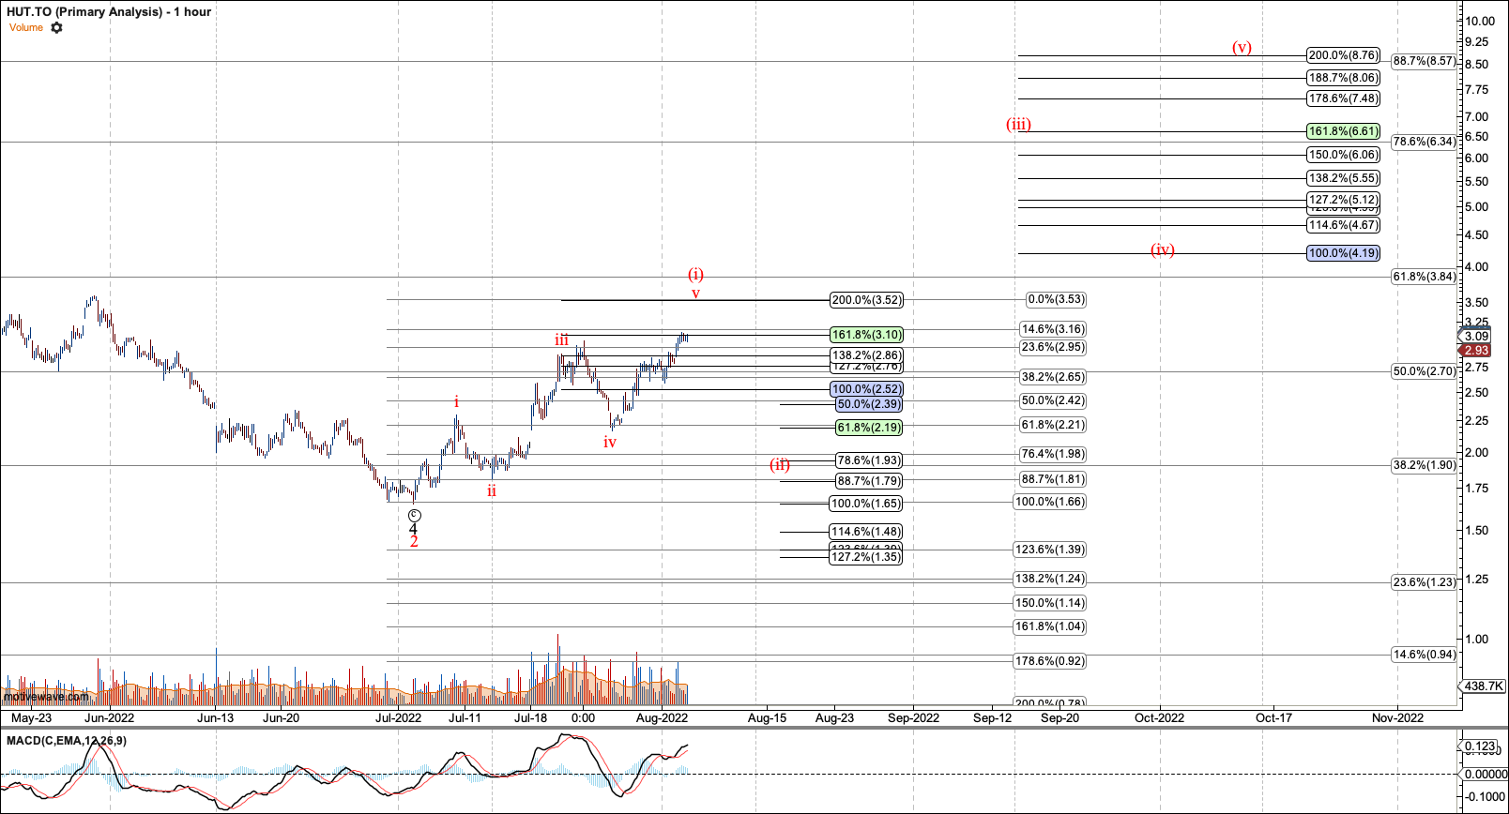This screenshot has width=1509, height=814.
Task: Select the 50.0%(2.42) Fibonacci label
Action: 1053,400
